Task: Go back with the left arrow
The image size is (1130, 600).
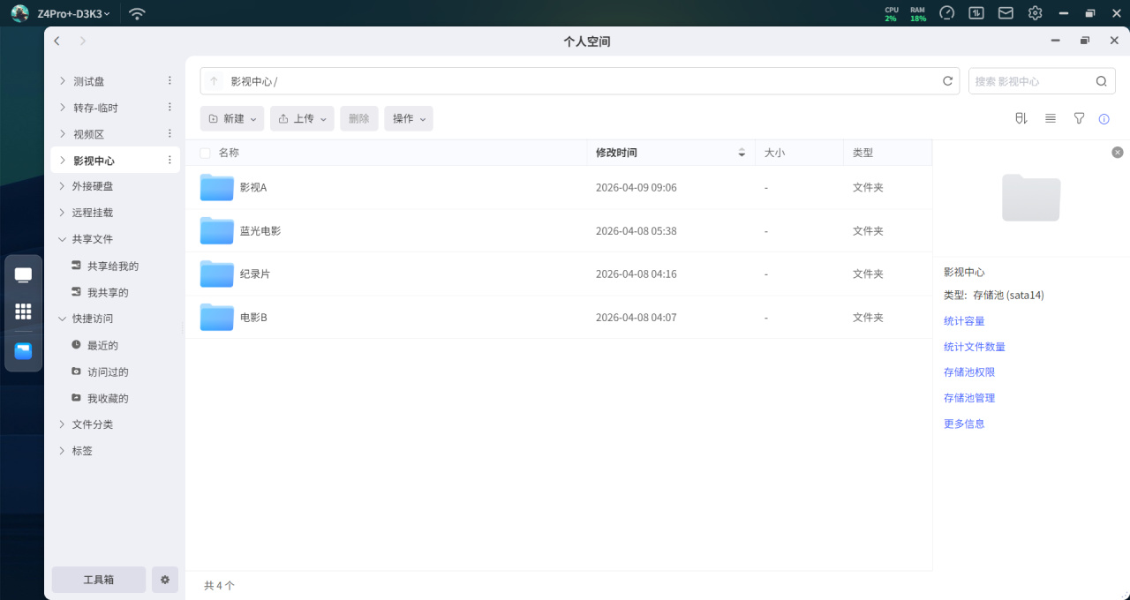Action: 57,41
